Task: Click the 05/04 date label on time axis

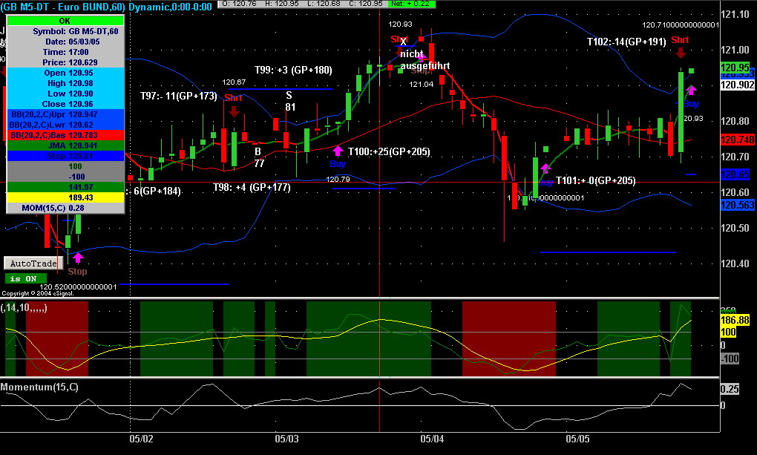Action: (432, 439)
